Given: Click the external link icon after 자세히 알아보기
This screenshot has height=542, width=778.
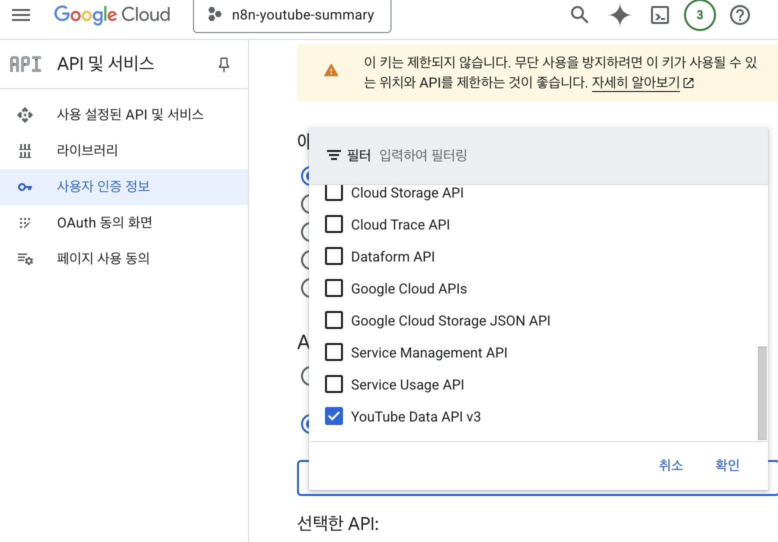Looking at the screenshot, I should pos(688,83).
